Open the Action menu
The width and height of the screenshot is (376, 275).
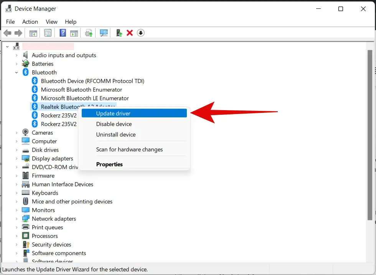click(30, 22)
